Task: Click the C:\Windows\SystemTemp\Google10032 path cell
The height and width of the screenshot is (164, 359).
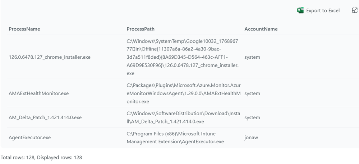Action: (183, 57)
